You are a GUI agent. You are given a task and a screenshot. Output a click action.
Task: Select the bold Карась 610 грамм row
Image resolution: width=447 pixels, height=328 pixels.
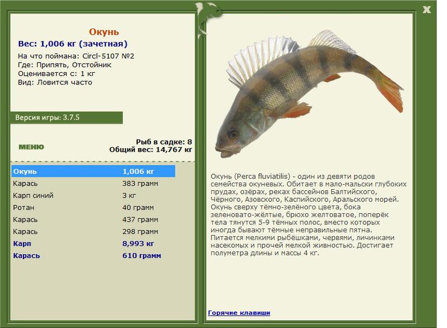(93, 255)
